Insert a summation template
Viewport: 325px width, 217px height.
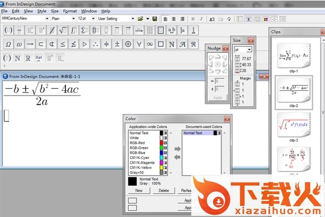[x=85, y=31]
